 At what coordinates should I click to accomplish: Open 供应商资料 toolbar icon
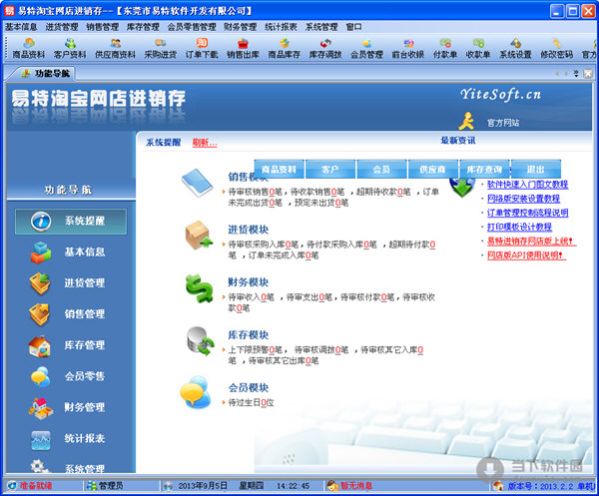[115, 49]
